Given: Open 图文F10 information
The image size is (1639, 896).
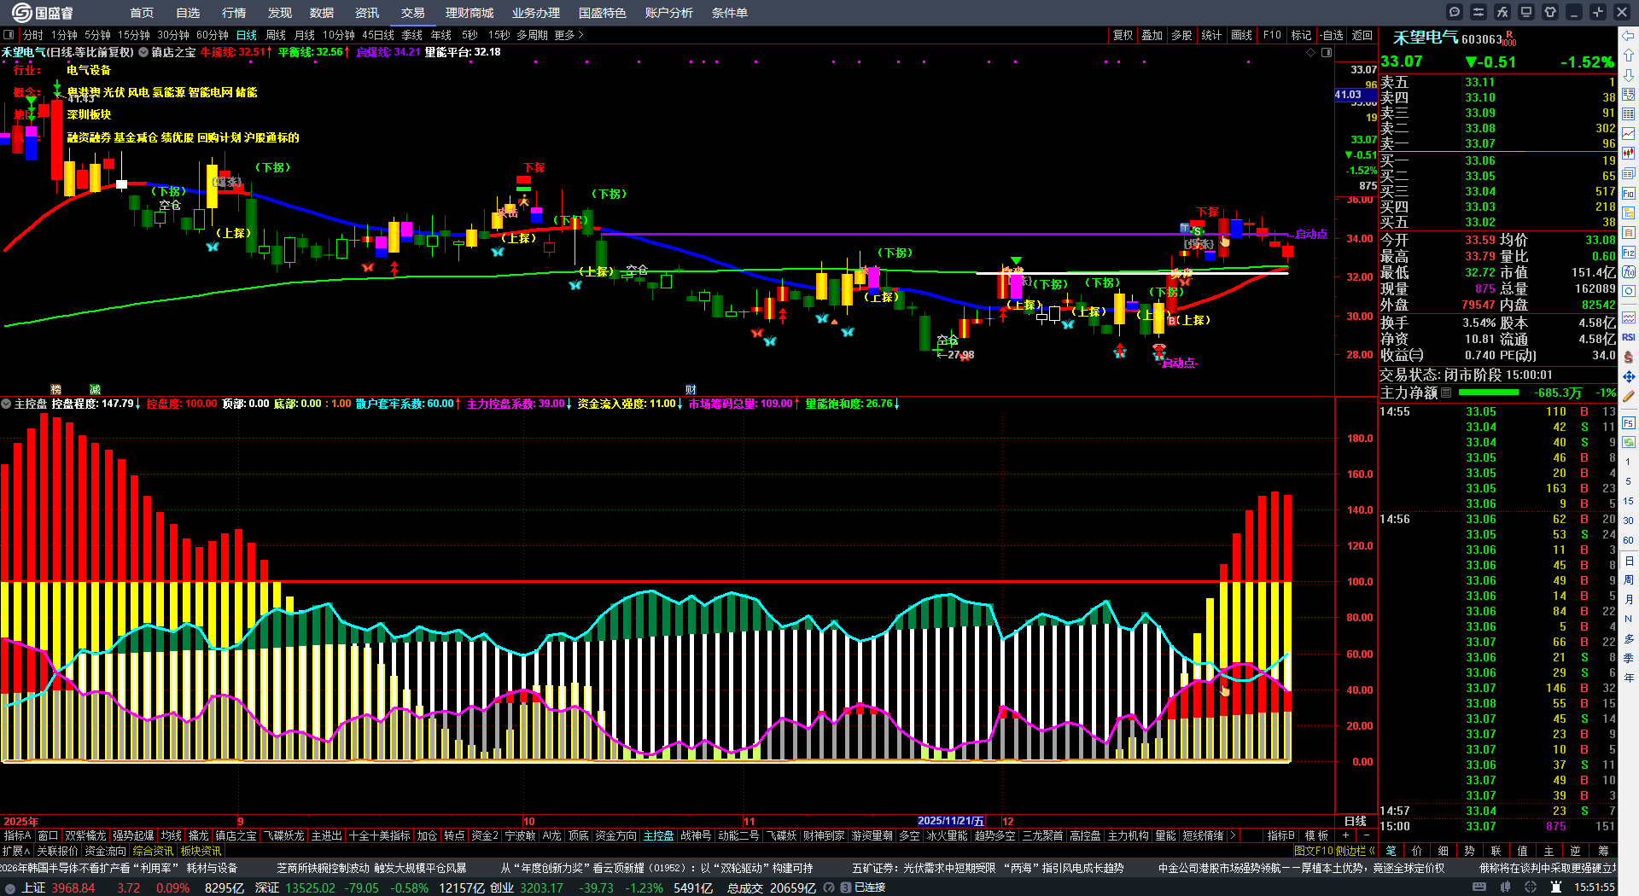Looking at the screenshot, I should [1313, 851].
